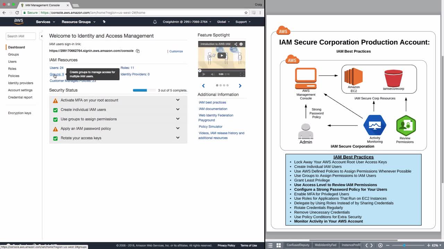The height and width of the screenshot is (249, 444).
Task: Share the Introduction to AWS IAM video
Action: (236, 44)
